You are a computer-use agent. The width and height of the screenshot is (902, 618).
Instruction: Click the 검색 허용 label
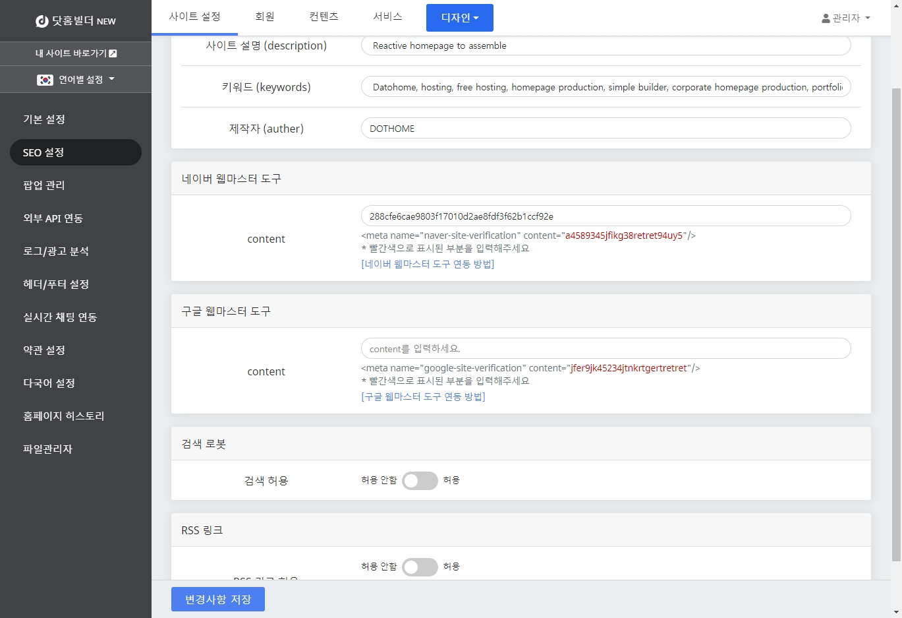tap(266, 481)
